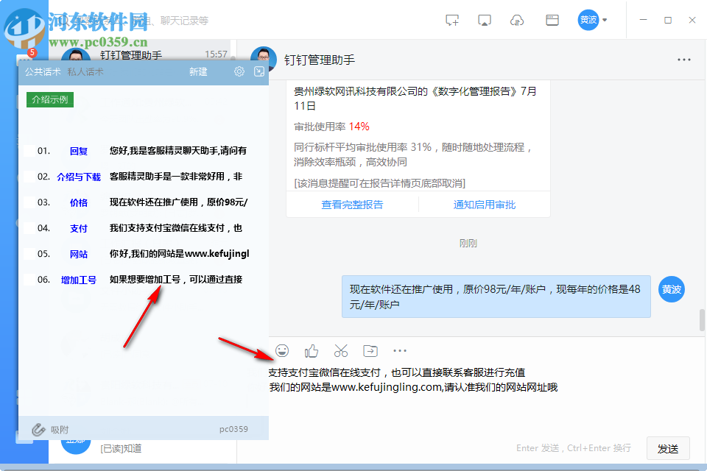Click the 吸附 magnet icon
The height and width of the screenshot is (471, 707).
click(x=39, y=430)
